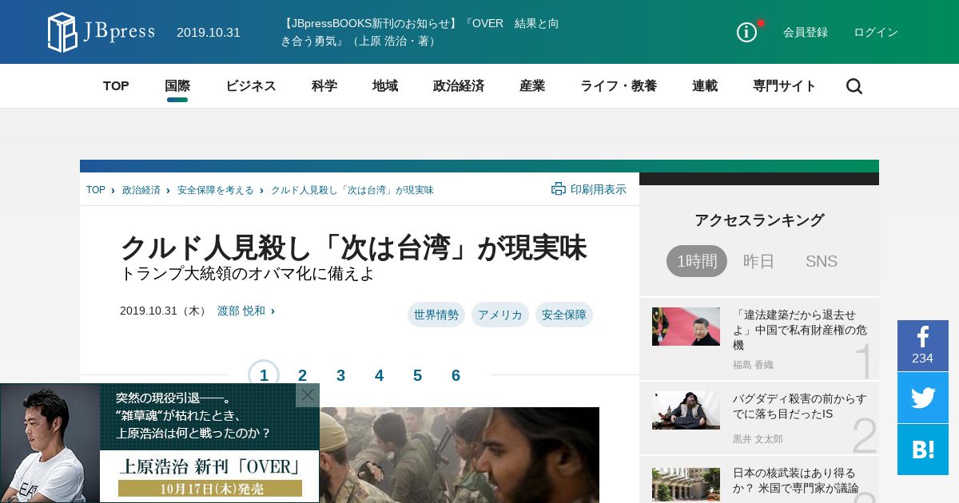959x503 pixels.
Task: Select the 安全保障 tag
Action: tap(564, 315)
